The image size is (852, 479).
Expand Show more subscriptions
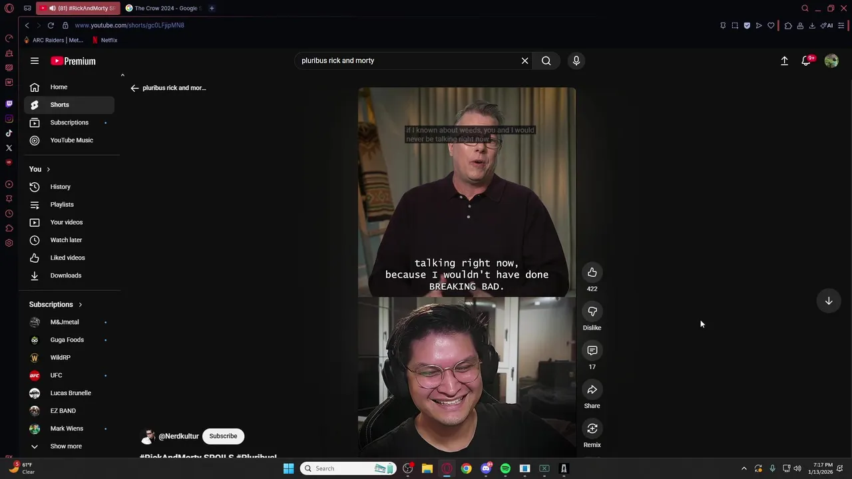pyautogui.click(x=69, y=446)
